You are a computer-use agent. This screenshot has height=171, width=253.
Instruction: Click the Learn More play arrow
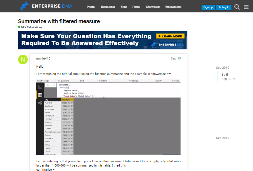point(160,36)
